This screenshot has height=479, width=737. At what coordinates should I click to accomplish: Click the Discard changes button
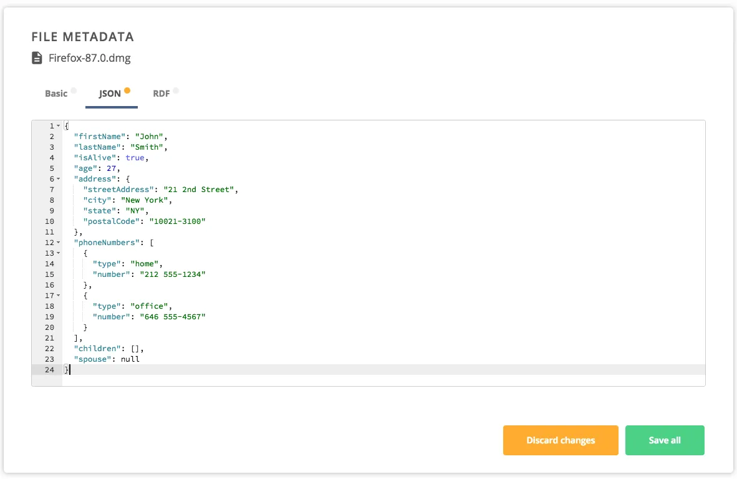click(x=560, y=440)
